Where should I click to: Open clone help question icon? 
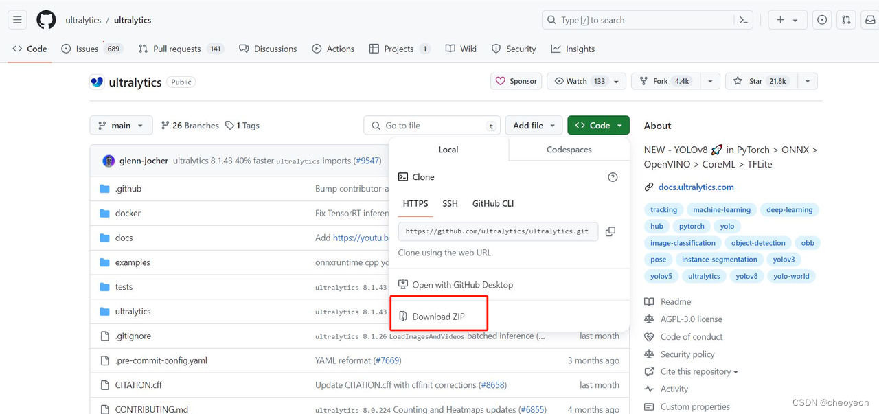coord(613,177)
